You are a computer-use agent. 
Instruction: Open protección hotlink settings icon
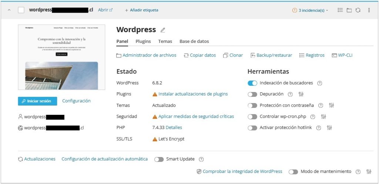(329, 127)
